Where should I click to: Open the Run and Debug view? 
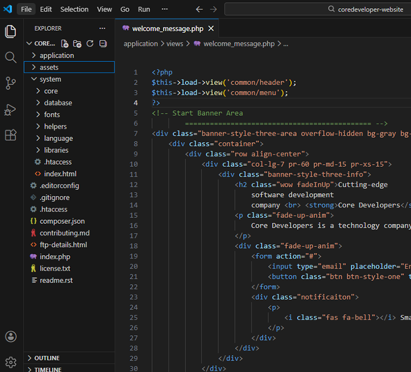coord(10,109)
